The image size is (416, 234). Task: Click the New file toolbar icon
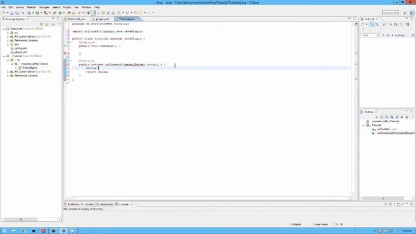pyautogui.click(x=4, y=13)
